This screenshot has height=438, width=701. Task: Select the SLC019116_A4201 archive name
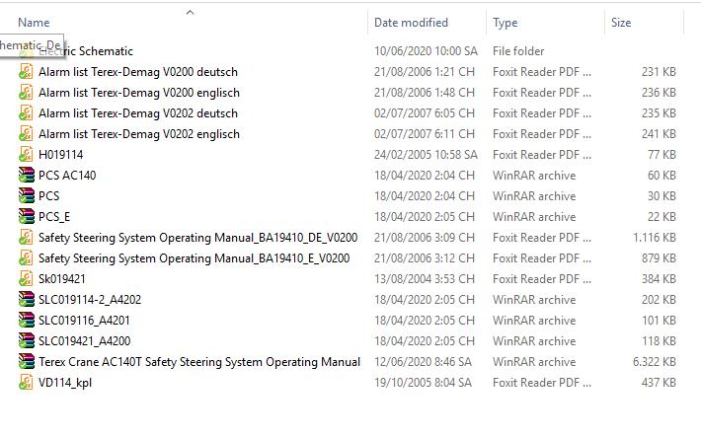[84, 321]
